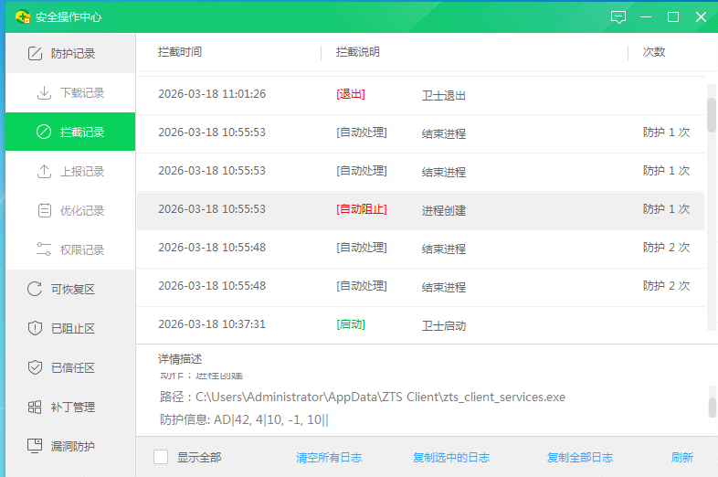Click the log list vertical scrollbar thumb
The height and width of the screenshot is (477, 718).
coord(711,115)
